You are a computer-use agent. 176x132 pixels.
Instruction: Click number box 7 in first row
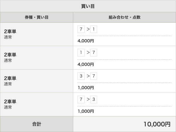(x=81, y=29)
